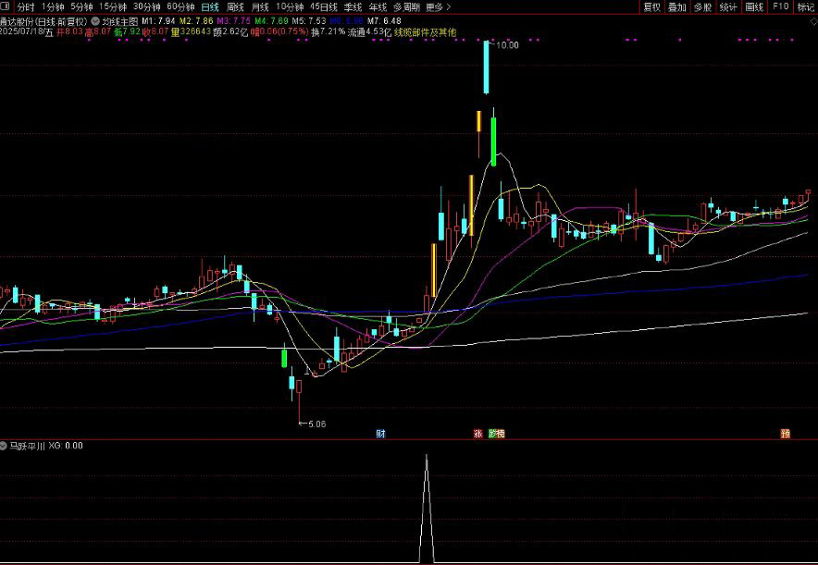Expand the 均线主图 indicator dropdown arrow
Image resolution: width=818 pixels, height=565 pixels.
(95, 19)
